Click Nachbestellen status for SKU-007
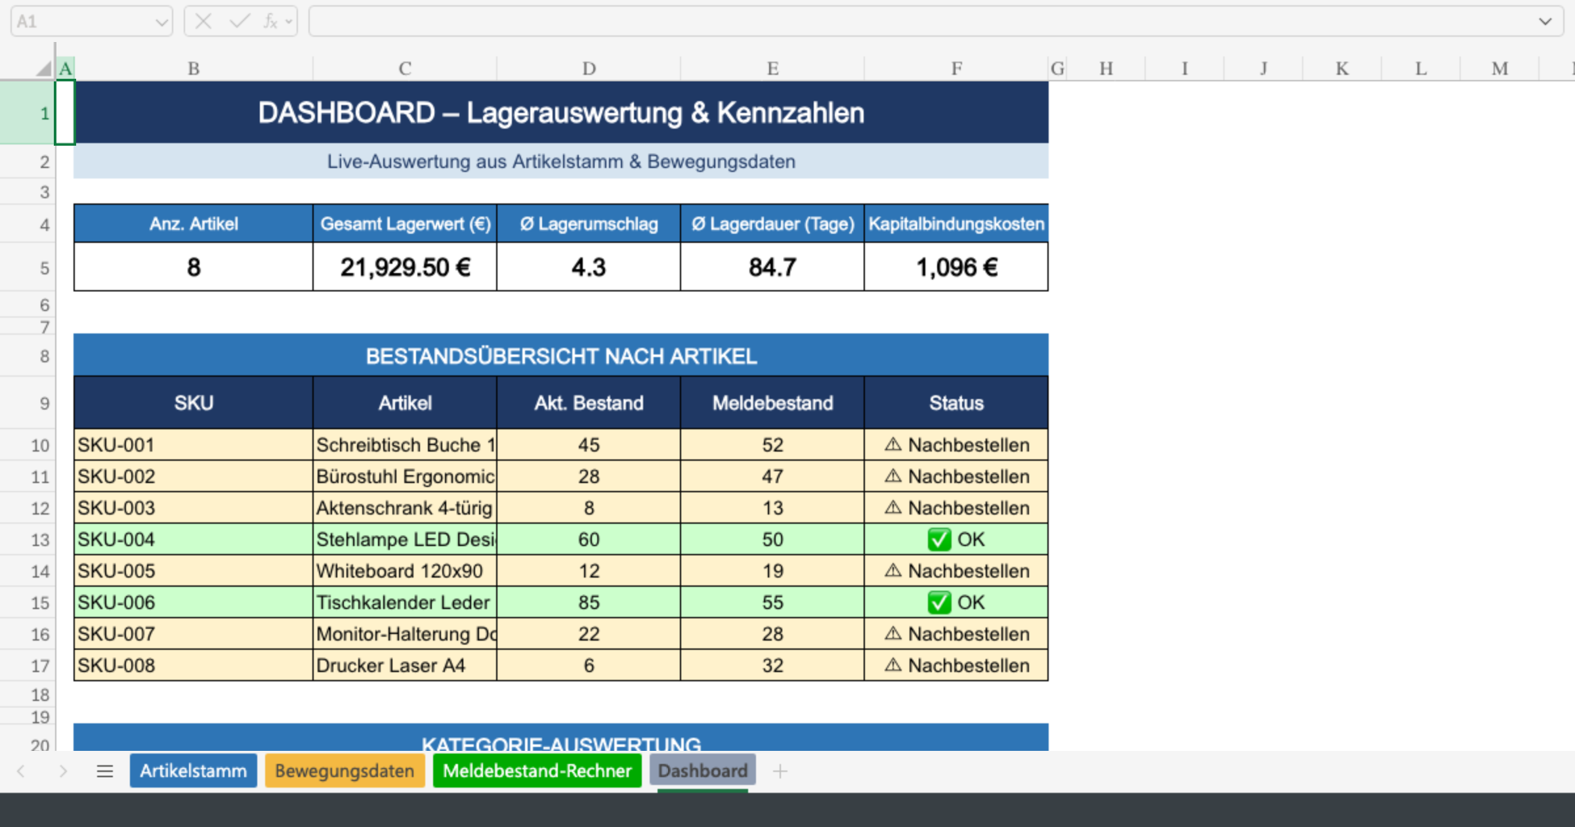Image resolution: width=1575 pixels, height=827 pixels. tap(956, 634)
